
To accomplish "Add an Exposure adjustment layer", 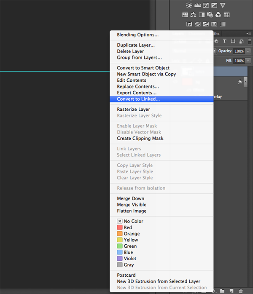I will [214, 5].
